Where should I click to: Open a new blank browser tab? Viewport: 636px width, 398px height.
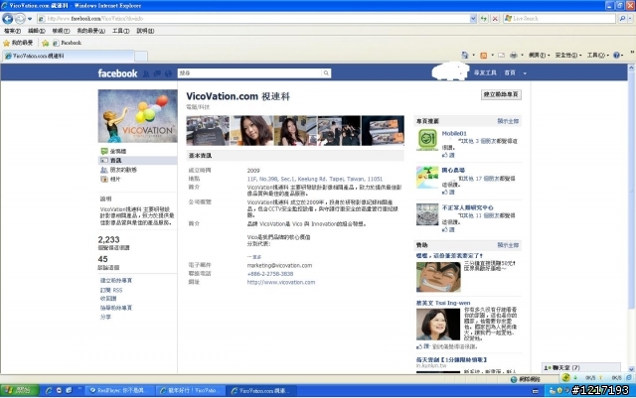click(141, 56)
